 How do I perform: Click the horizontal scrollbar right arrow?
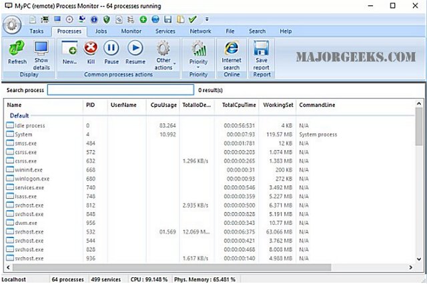[x=410, y=267]
